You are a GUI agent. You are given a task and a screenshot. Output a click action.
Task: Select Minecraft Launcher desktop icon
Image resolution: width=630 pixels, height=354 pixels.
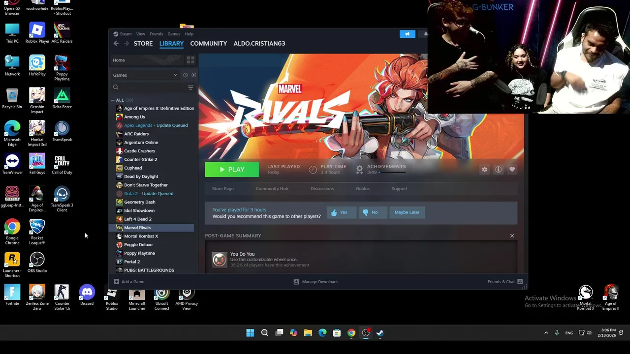click(137, 298)
